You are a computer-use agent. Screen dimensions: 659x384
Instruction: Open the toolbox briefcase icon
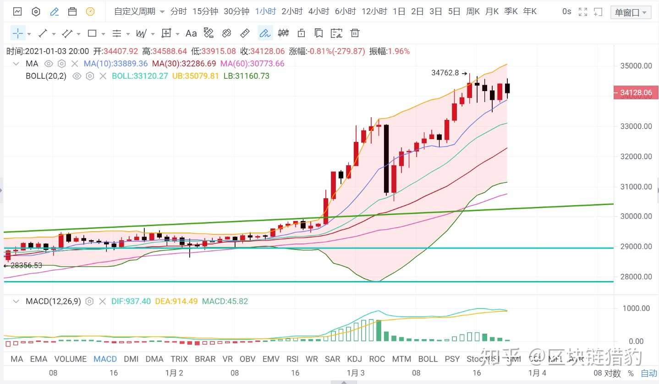pyautogui.click(x=72, y=11)
